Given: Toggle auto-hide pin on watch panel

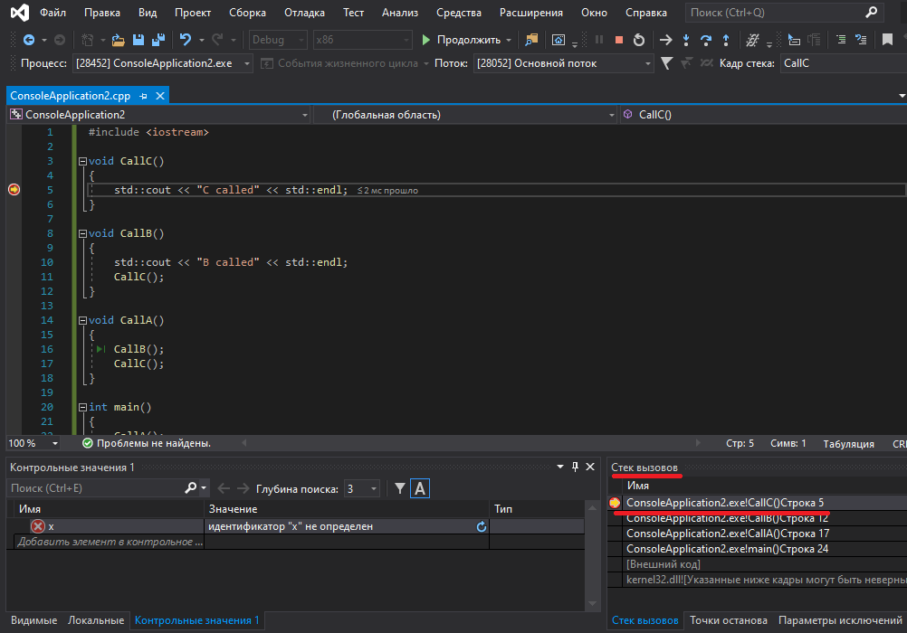Looking at the screenshot, I should point(574,467).
